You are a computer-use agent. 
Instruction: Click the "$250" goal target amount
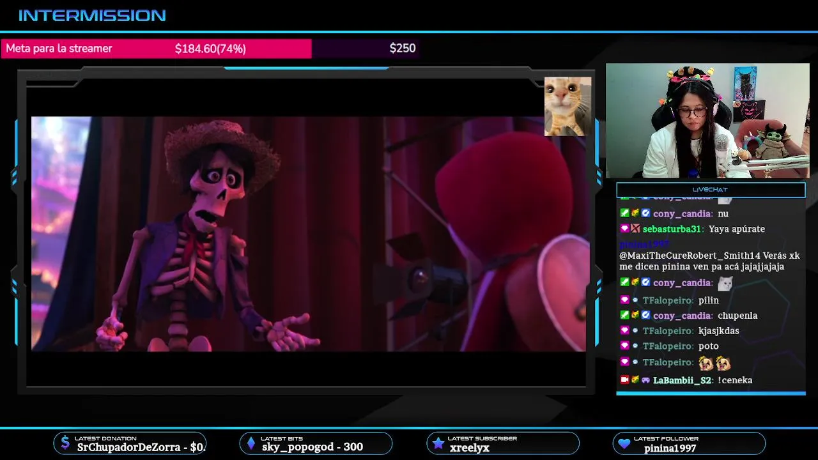coord(403,49)
